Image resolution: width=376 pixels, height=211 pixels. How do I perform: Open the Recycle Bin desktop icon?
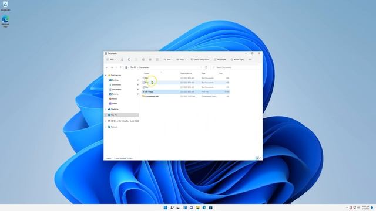point(5,6)
